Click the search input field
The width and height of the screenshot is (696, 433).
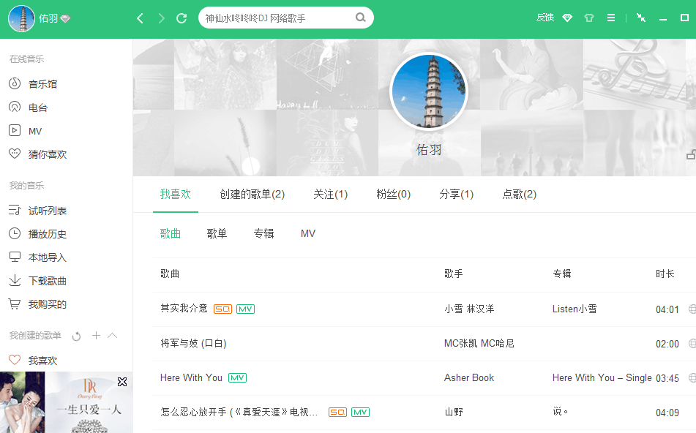coord(277,18)
